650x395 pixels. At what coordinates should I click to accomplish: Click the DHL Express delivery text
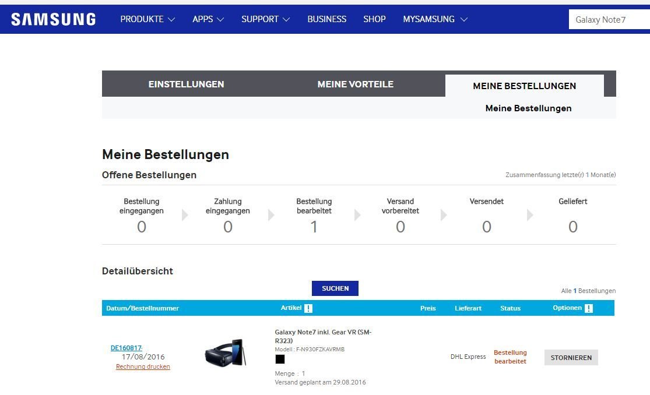click(468, 357)
